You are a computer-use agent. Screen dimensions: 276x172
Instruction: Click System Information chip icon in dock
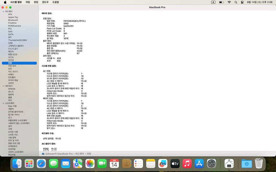click(229, 164)
